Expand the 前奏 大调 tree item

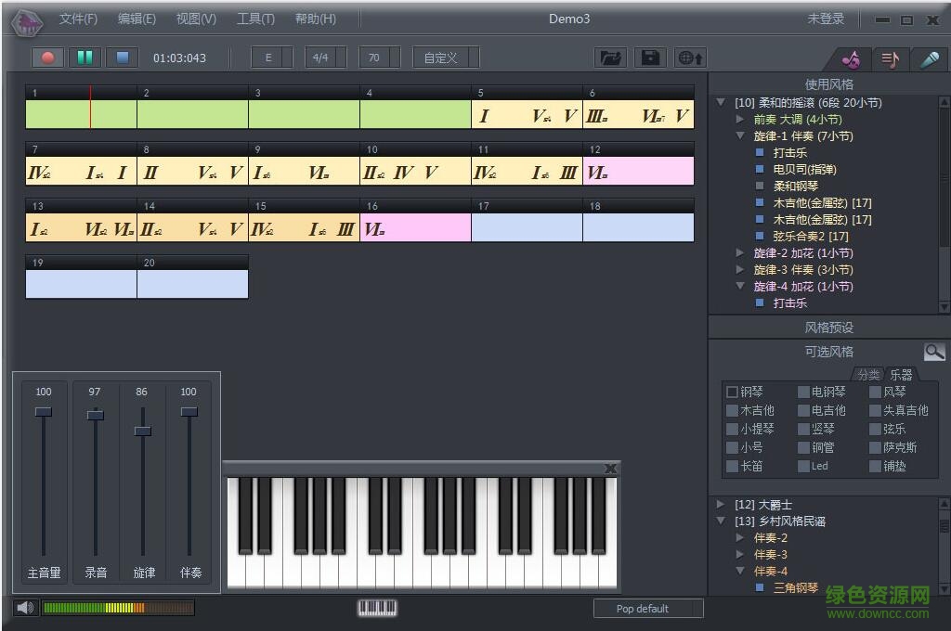tap(739, 119)
